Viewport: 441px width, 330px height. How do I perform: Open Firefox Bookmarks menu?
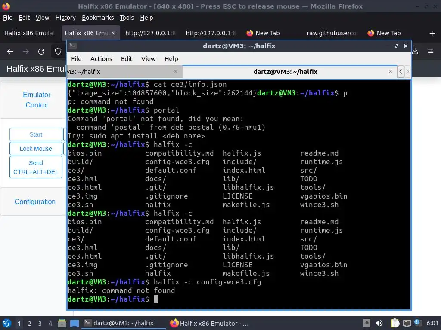(x=98, y=18)
